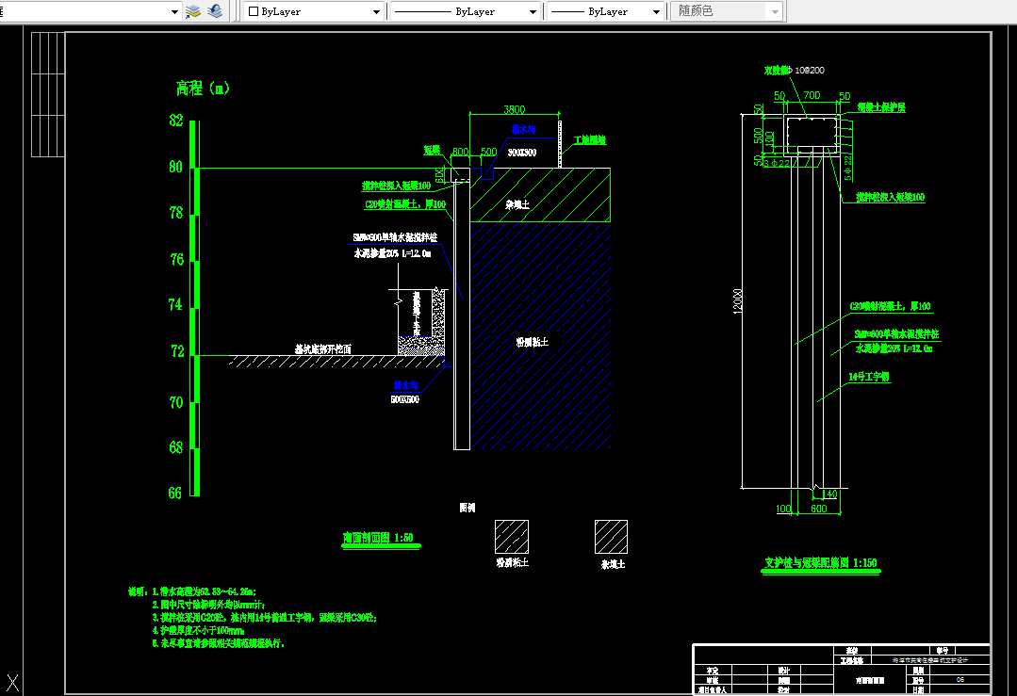Open the layer list dropdown arrow
Screen dimensions: 1017x696
[x=174, y=11]
